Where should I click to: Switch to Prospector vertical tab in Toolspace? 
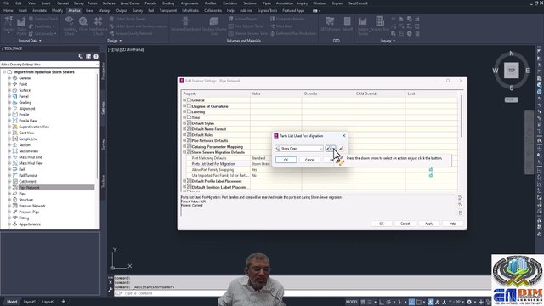tap(103, 71)
